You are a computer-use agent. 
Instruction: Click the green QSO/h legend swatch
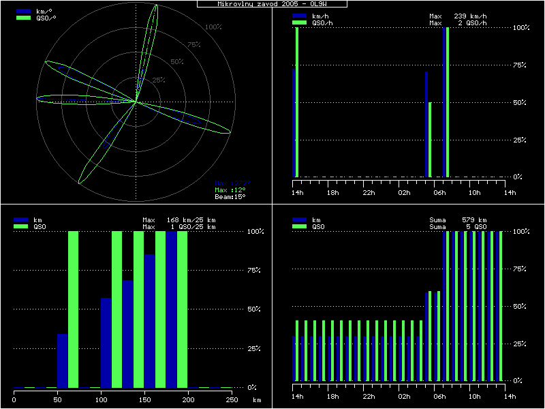pyautogui.click(x=299, y=22)
